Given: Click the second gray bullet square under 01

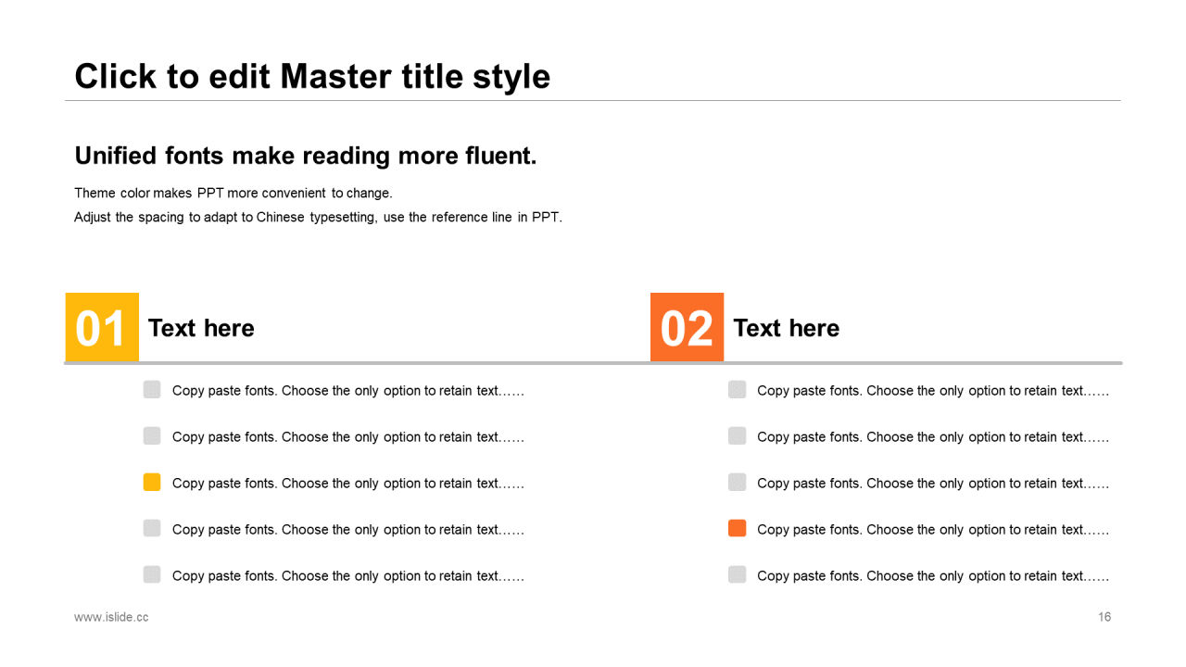Looking at the screenshot, I should (x=152, y=436).
